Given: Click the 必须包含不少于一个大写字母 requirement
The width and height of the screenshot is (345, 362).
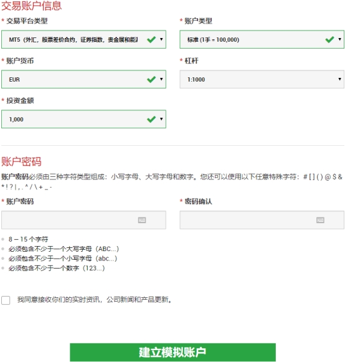Looking at the screenshot, I should coord(64,249).
